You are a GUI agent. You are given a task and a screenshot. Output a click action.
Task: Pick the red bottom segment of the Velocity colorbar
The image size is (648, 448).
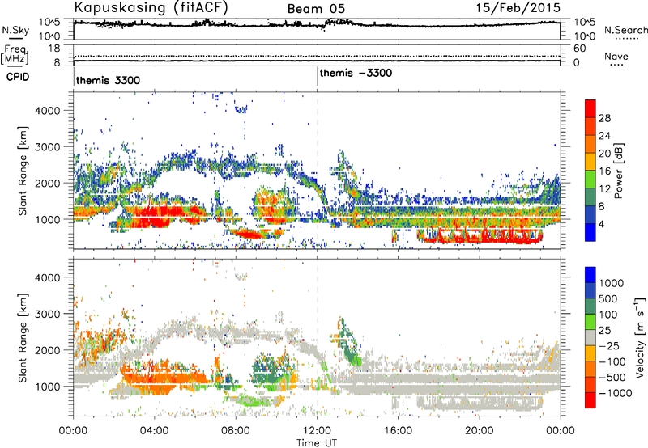(590, 400)
